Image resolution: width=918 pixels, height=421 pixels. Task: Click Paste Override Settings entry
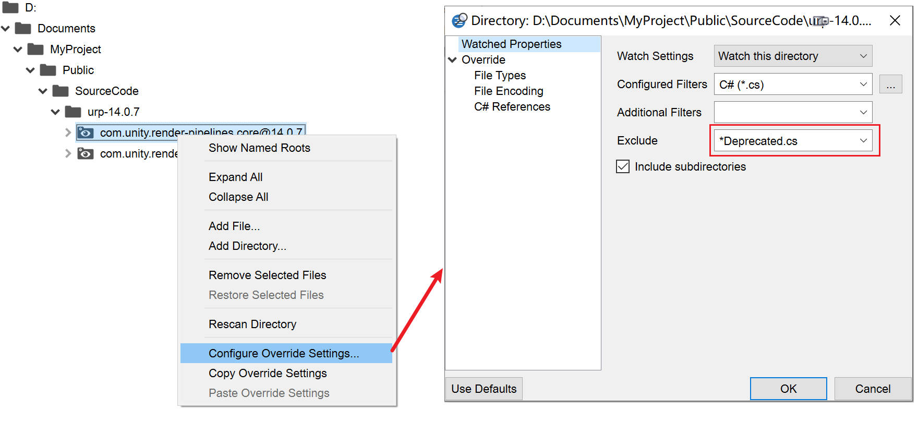click(286, 393)
